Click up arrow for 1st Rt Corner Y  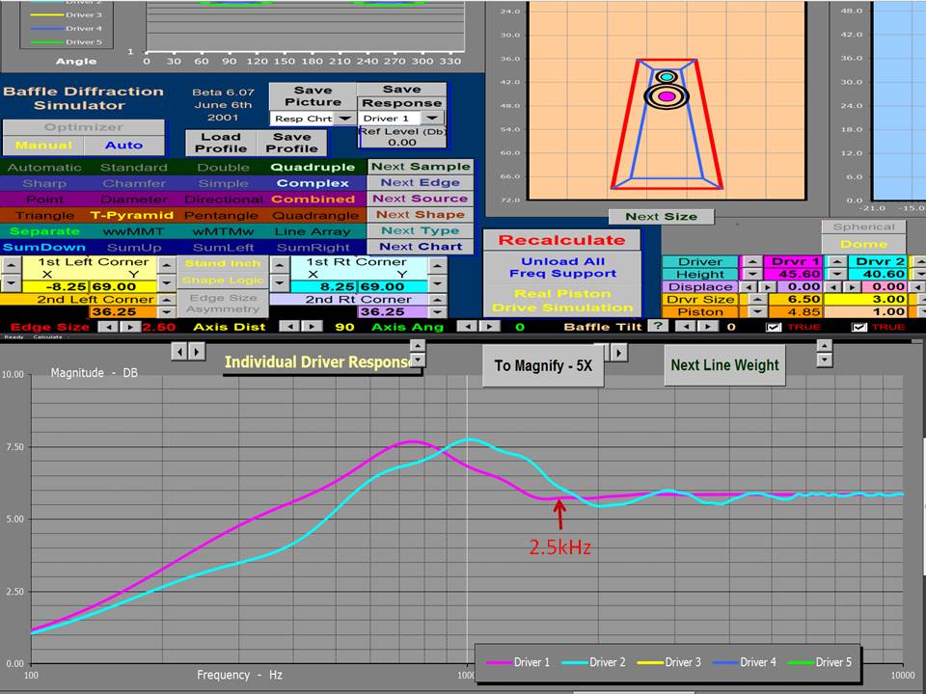pos(438,265)
